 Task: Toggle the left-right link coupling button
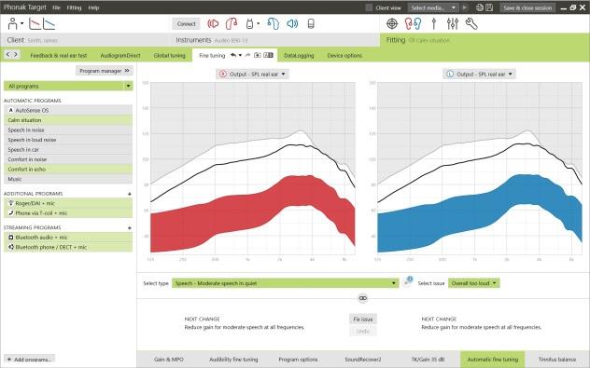pyautogui.click(x=363, y=298)
